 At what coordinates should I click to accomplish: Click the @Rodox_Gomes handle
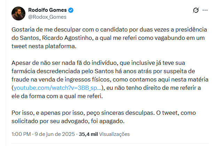click(x=47, y=17)
